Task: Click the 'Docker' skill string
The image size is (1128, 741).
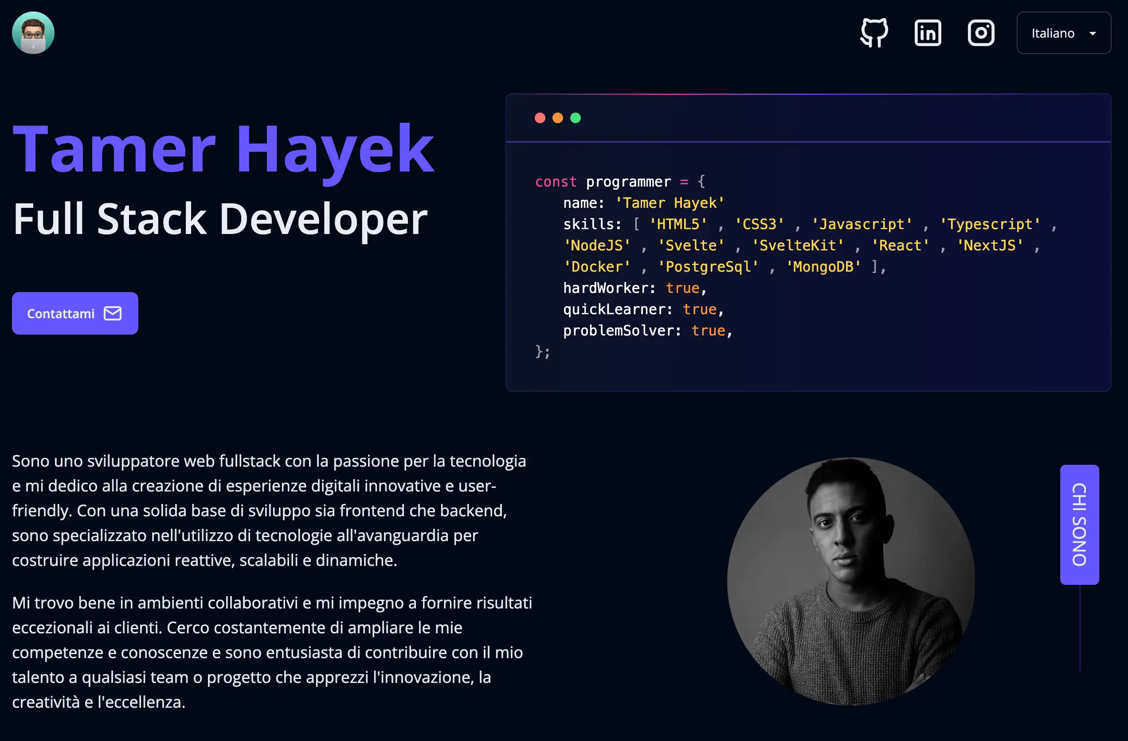Action: (597, 267)
